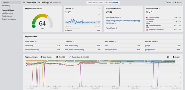Click the Volume card clicks progress bar
Viewport: 185px width, 90px height.
coord(73,28)
